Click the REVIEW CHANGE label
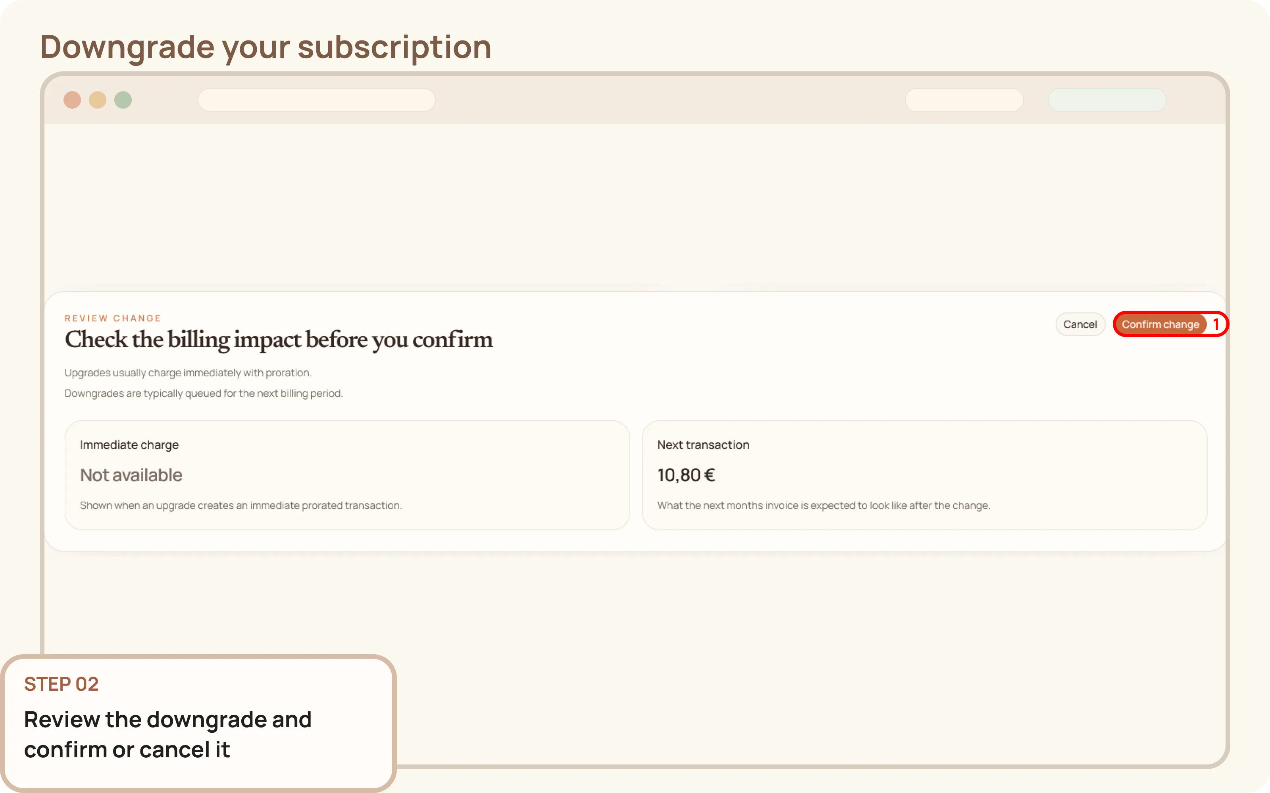Viewport: 1270px width, 793px height. pyautogui.click(x=112, y=318)
